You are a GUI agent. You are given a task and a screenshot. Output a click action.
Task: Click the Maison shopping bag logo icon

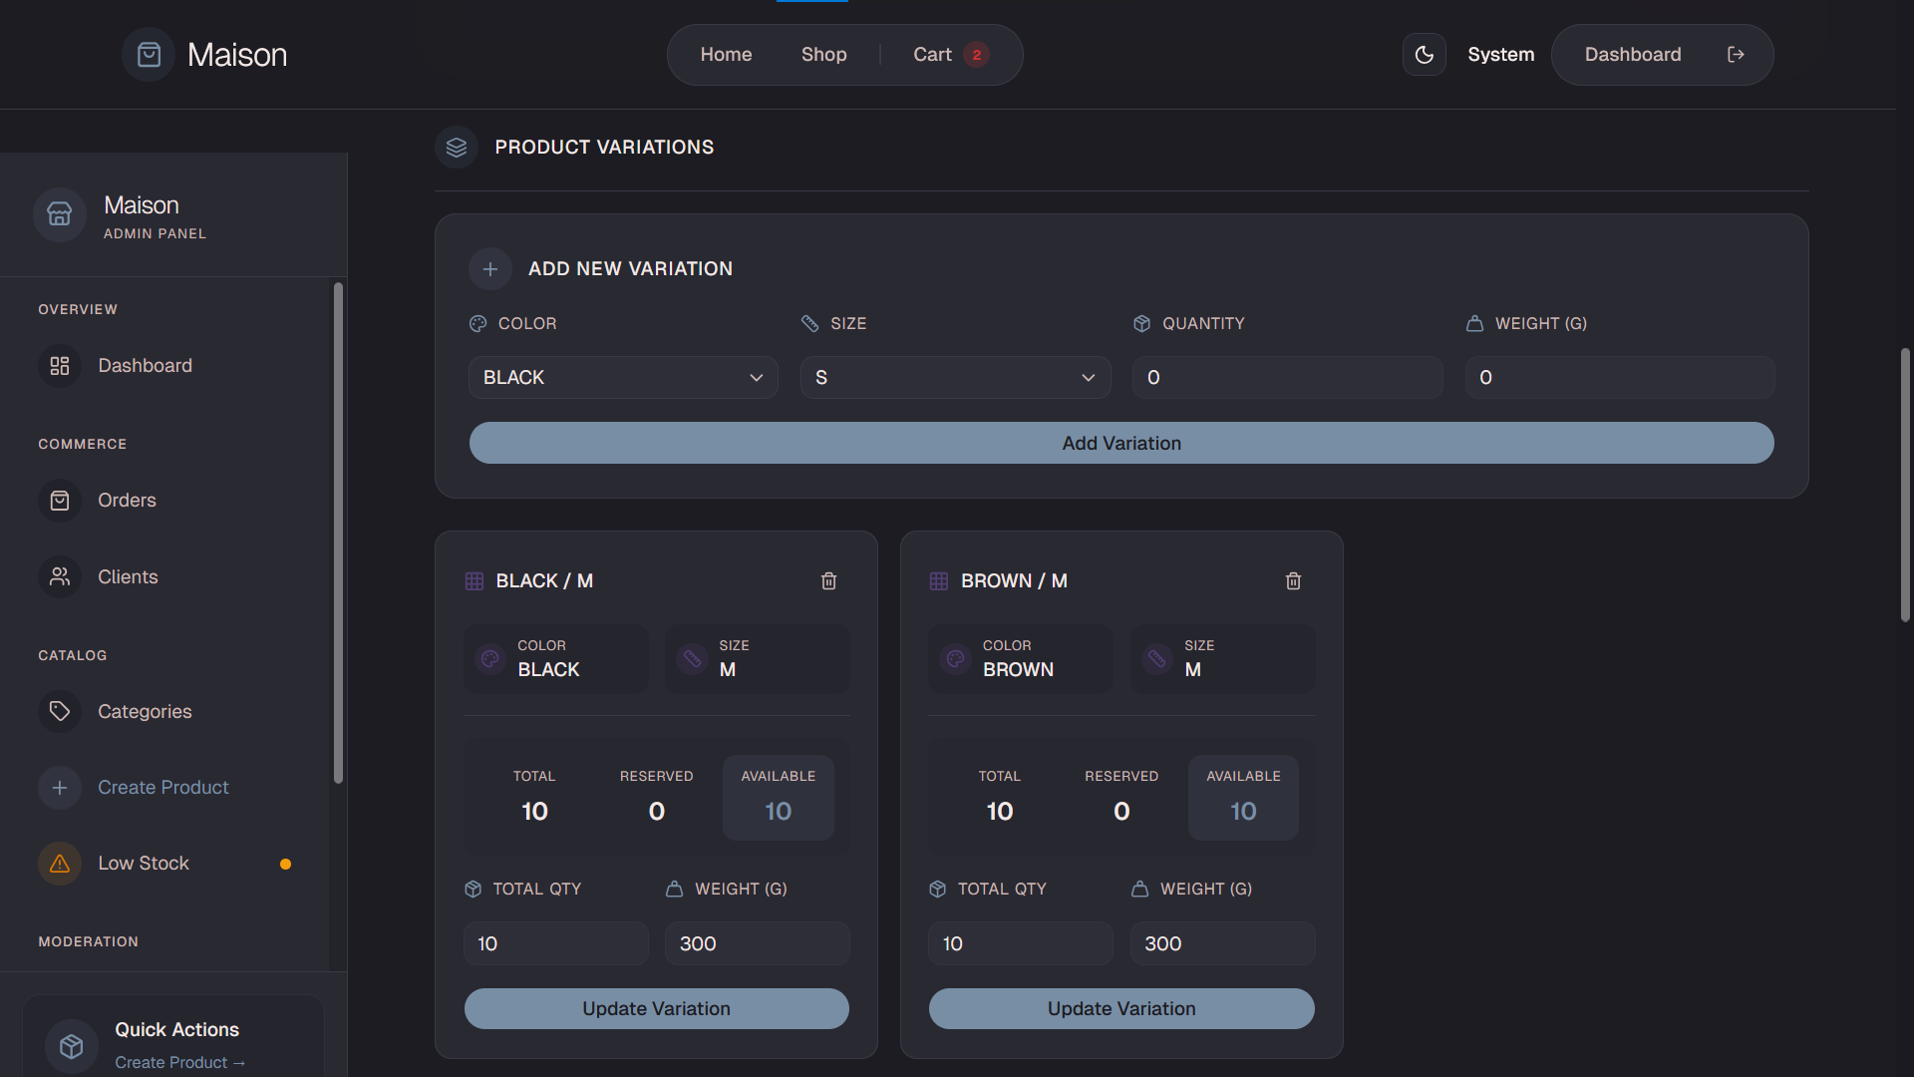tap(149, 55)
